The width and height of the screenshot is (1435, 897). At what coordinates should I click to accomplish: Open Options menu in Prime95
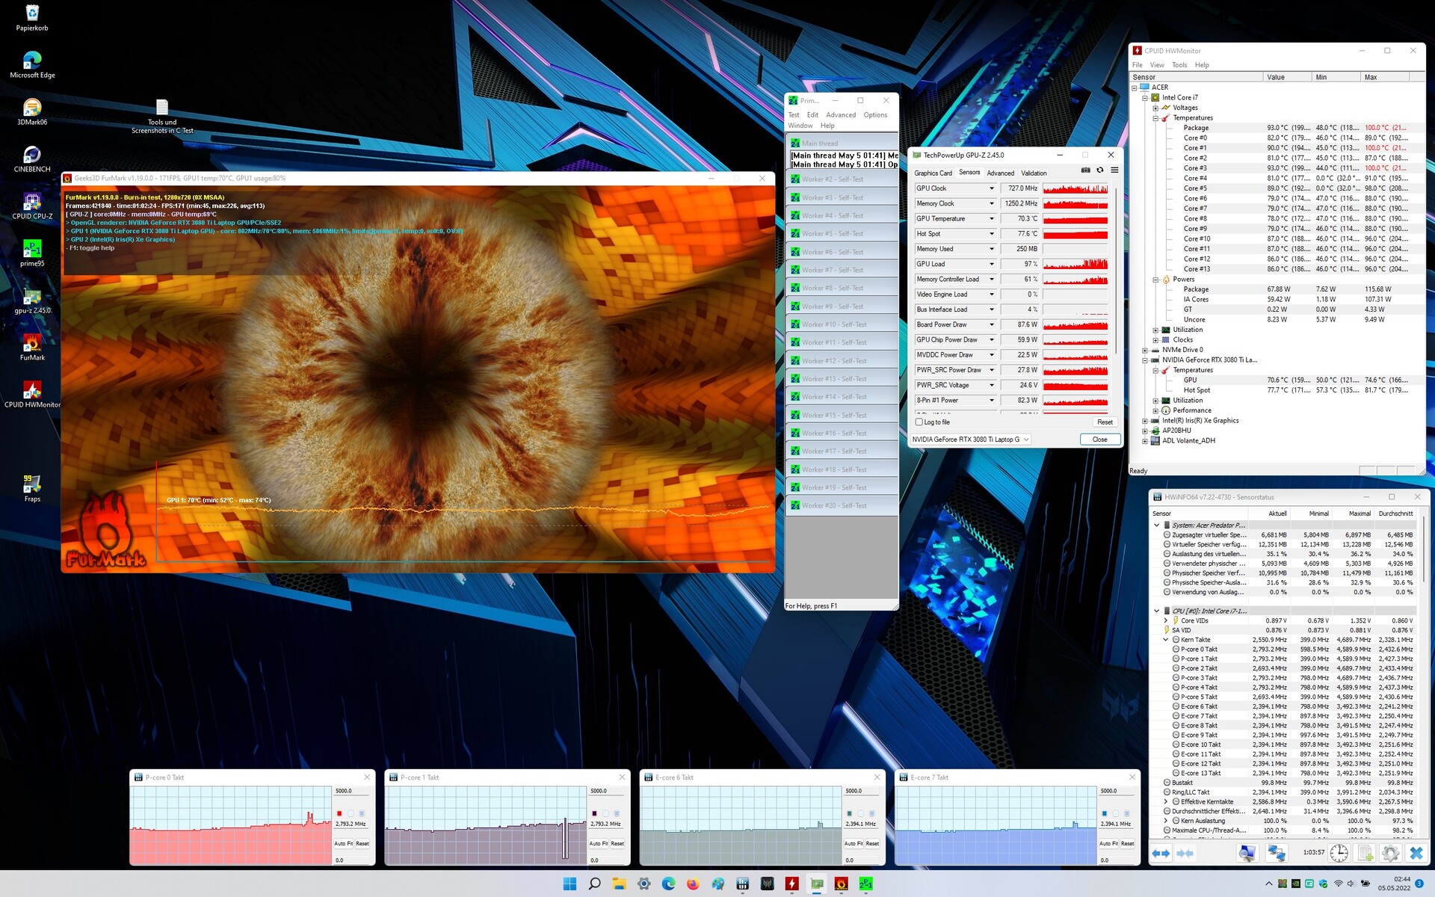(875, 115)
